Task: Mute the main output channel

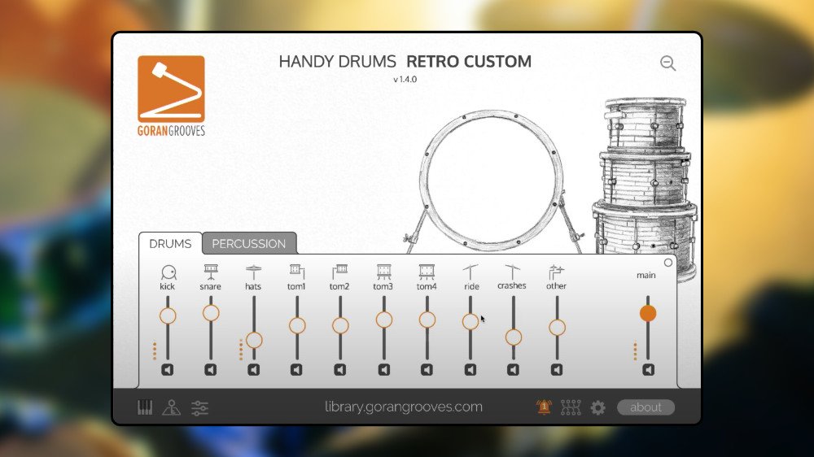Action: (649, 370)
